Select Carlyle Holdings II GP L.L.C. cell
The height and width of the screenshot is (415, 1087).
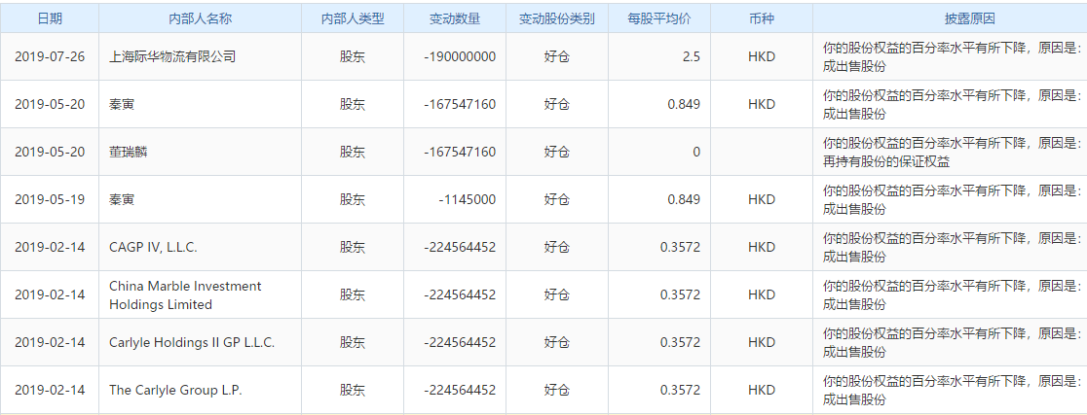200,342
